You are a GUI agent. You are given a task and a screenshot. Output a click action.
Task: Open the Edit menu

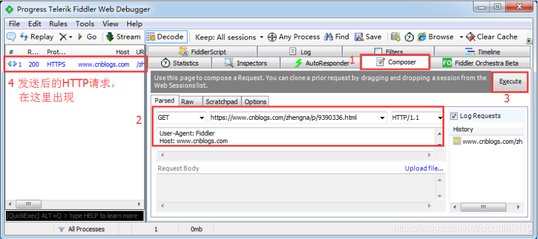click(x=35, y=24)
